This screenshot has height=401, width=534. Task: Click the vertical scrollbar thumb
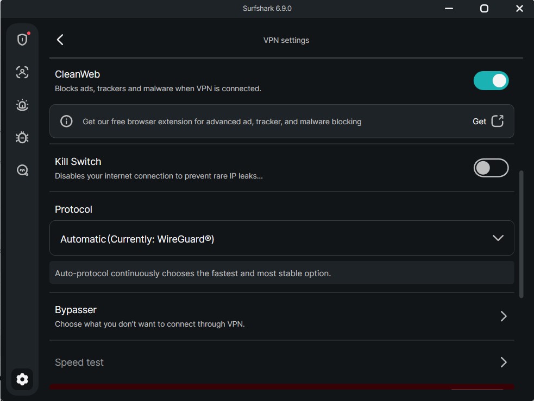(521, 234)
